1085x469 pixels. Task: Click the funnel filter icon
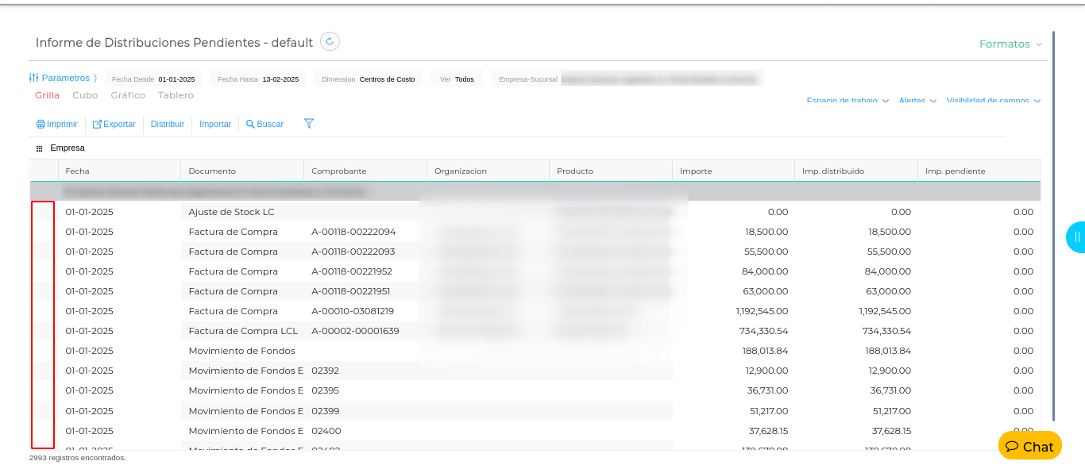click(x=309, y=124)
